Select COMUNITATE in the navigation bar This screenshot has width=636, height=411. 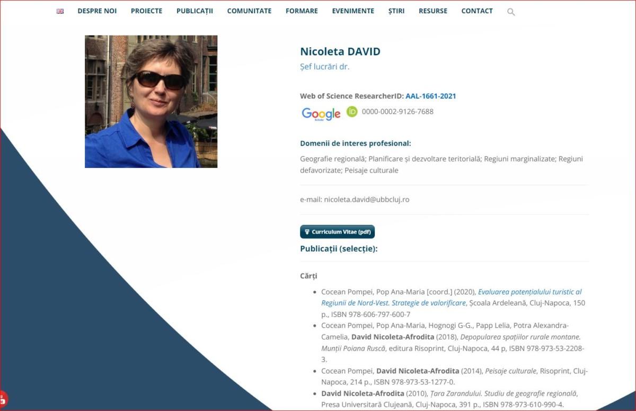tap(249, 11)
